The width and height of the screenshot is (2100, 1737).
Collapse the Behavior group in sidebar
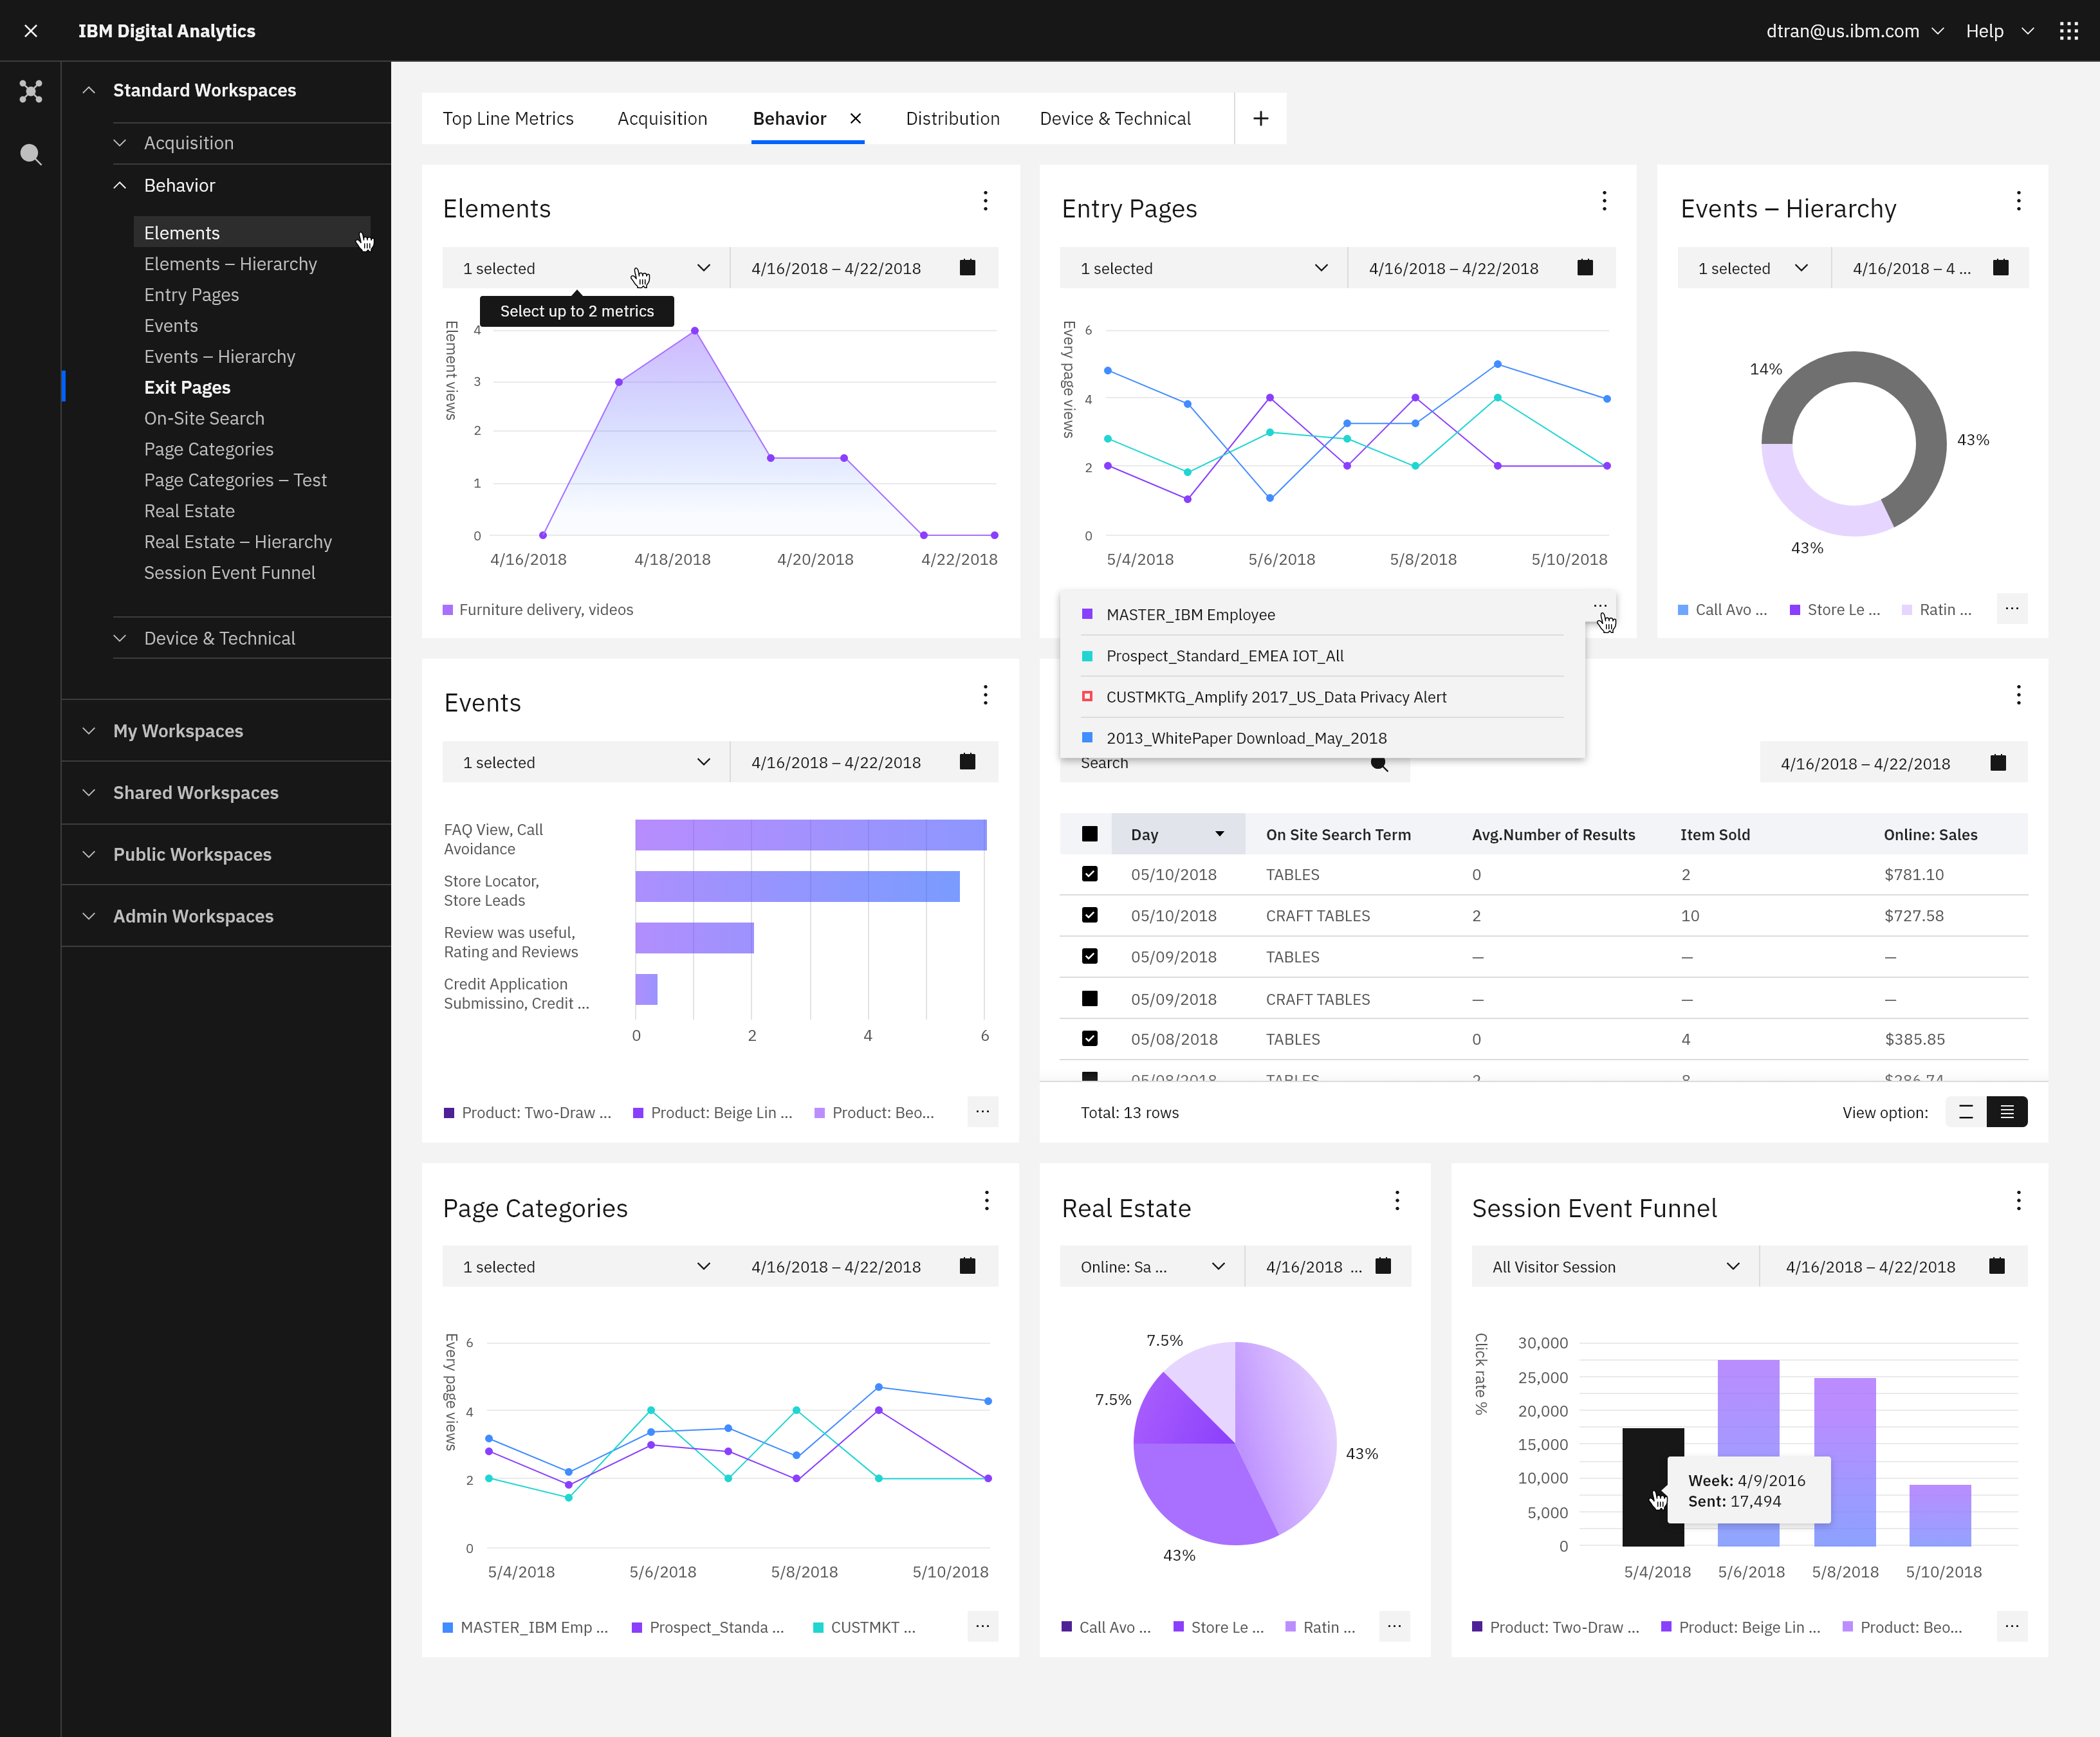(x=120, y=185)
